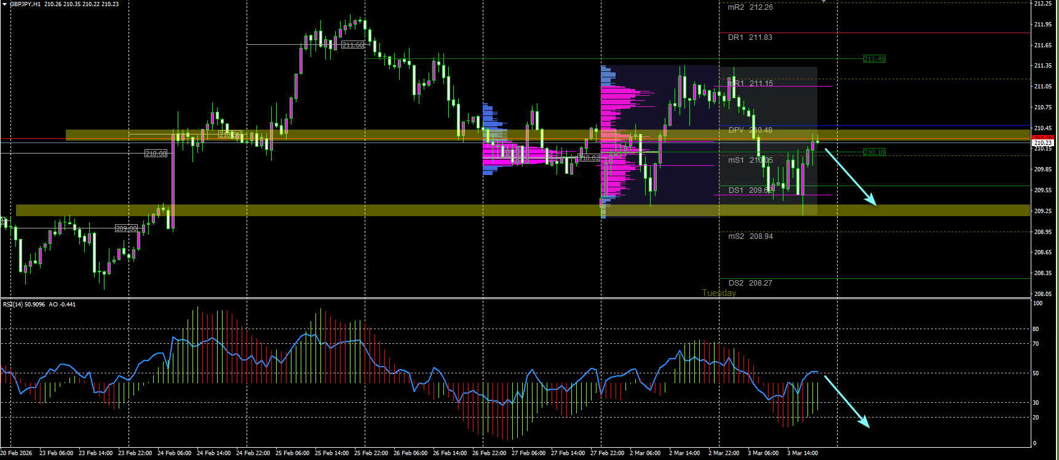The height and width of the screenshot is (460, 1059).
Task: Click the Tuesday day label
Action: coord(719,293)
